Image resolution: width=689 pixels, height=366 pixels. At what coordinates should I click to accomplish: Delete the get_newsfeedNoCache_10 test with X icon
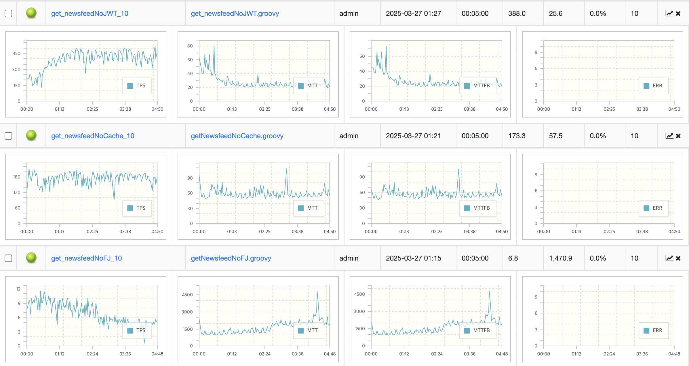click(678, 136)
